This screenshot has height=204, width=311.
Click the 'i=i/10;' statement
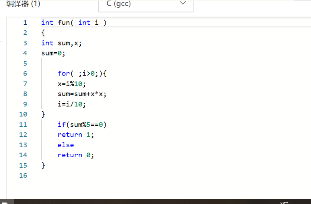click(x=72, y=104)
